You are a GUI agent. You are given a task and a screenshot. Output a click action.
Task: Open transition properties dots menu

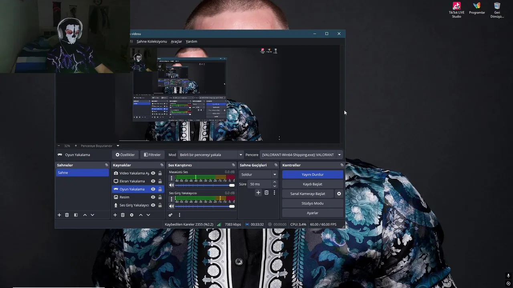click(274, 192)
